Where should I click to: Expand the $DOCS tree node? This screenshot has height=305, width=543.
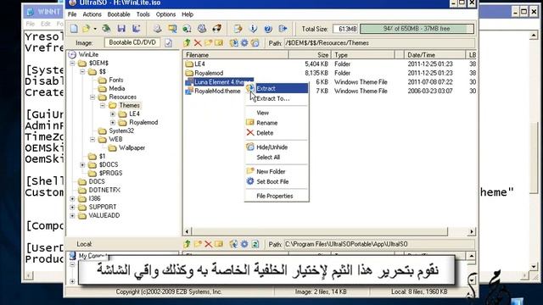point(82,165)
